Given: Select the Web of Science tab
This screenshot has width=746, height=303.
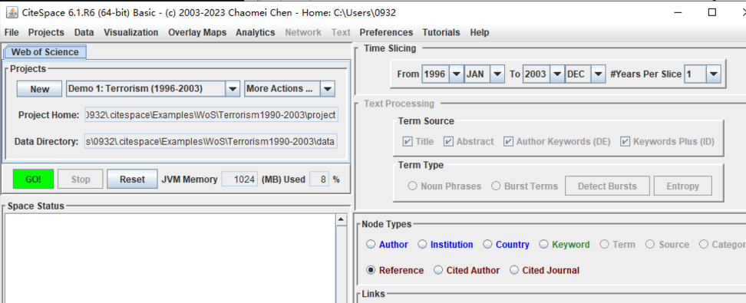Looking at the screenshot, I should pos(45,52).
